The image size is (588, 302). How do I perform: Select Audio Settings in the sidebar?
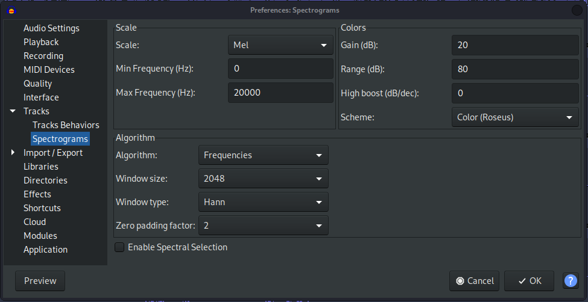(51, 28)
